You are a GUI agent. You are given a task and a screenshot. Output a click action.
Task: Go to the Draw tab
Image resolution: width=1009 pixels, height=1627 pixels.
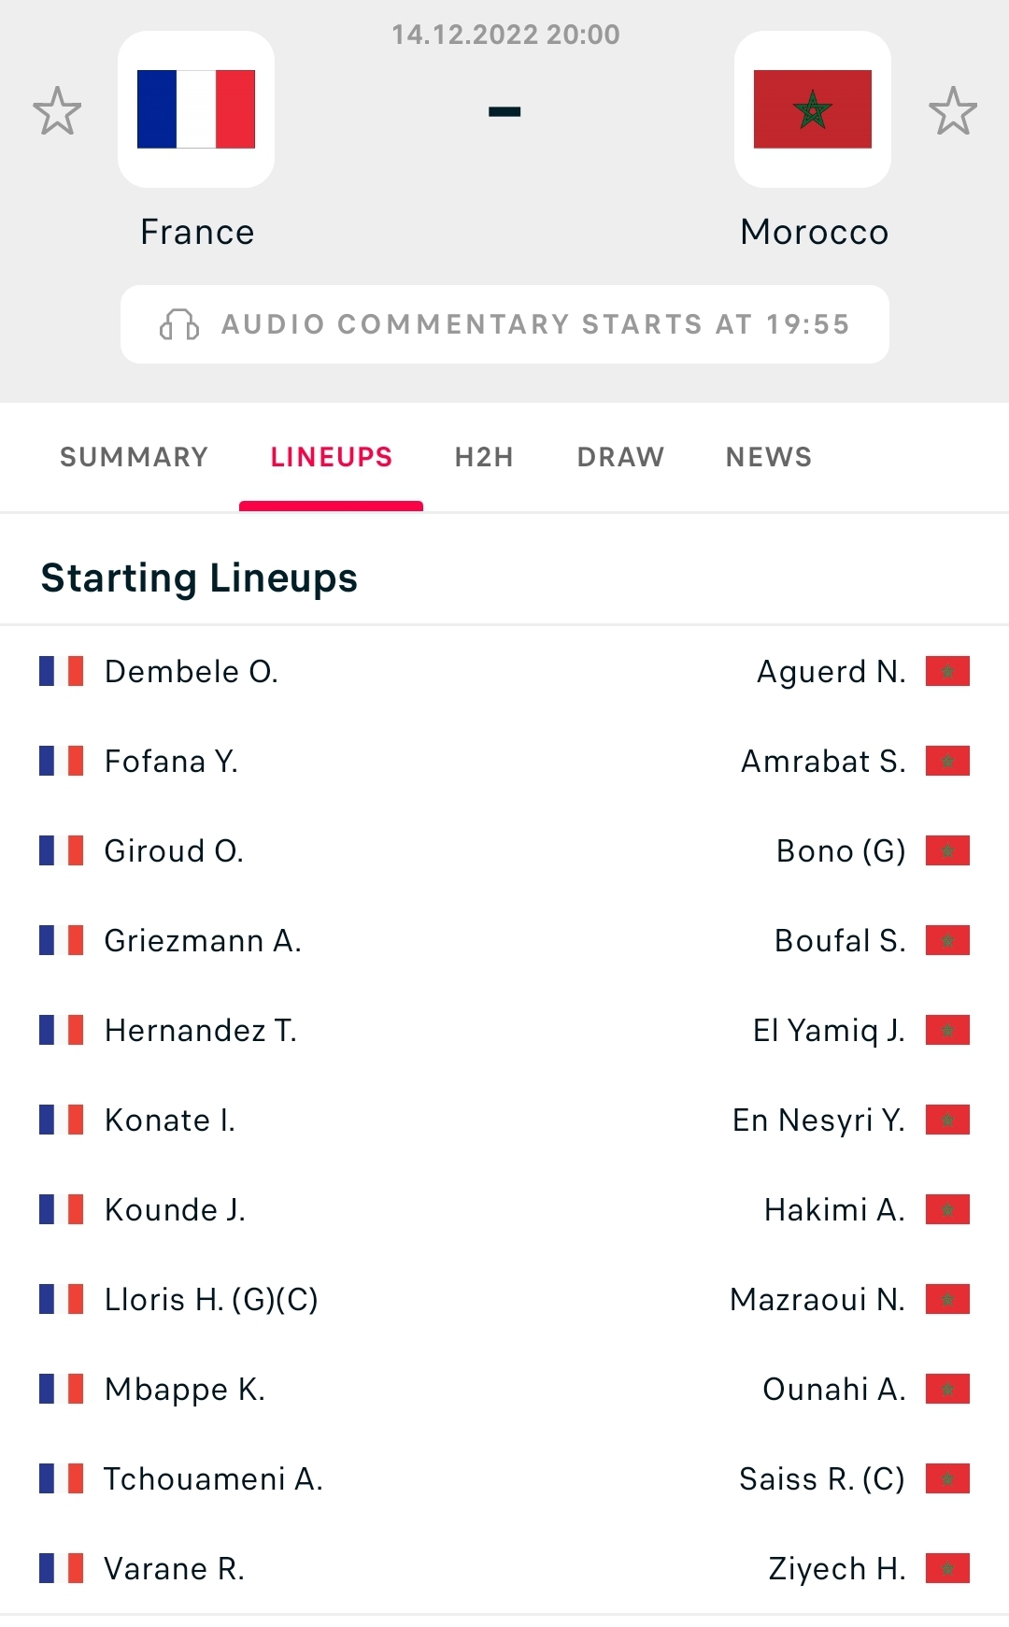pyautogui.click(x=620, y=457)
